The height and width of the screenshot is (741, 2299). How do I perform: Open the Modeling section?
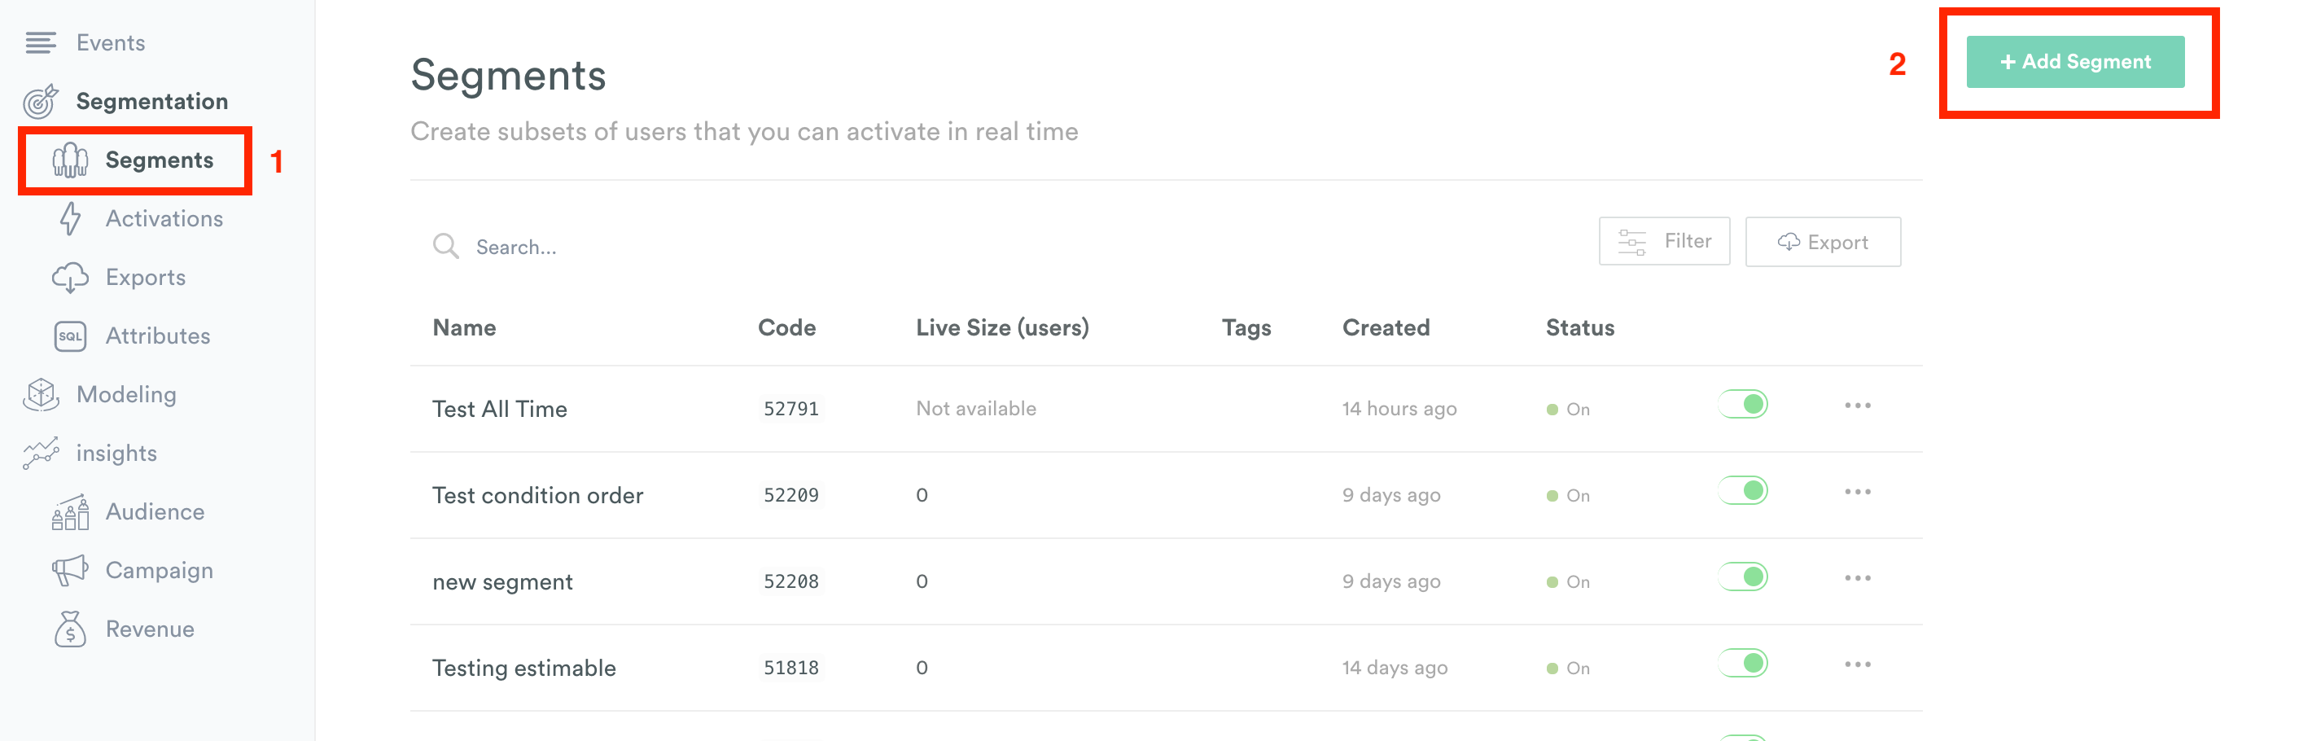(127, 395)
